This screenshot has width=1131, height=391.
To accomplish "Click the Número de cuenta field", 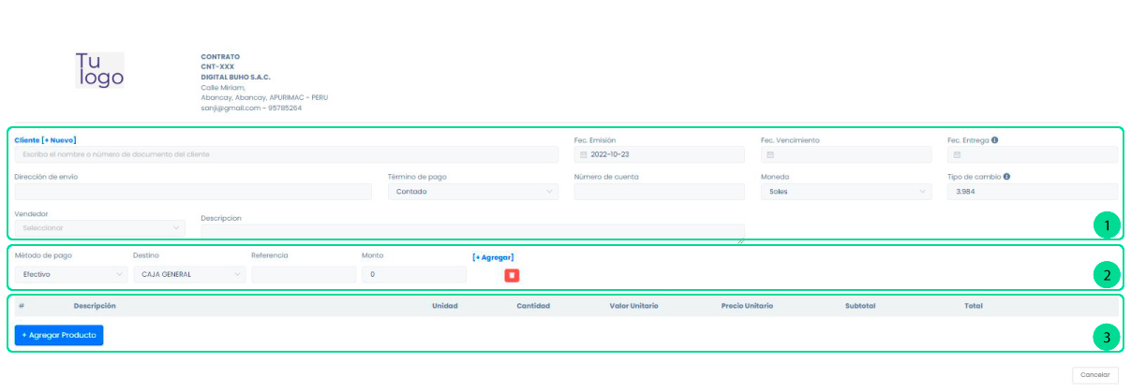I will [659, 192].
